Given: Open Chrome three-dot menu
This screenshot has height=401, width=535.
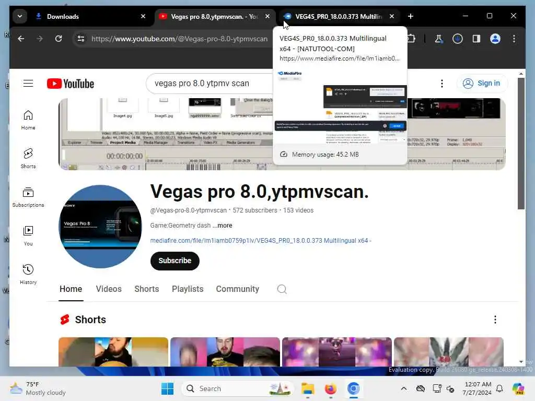Looking at the screenshot, I should 514,39.
